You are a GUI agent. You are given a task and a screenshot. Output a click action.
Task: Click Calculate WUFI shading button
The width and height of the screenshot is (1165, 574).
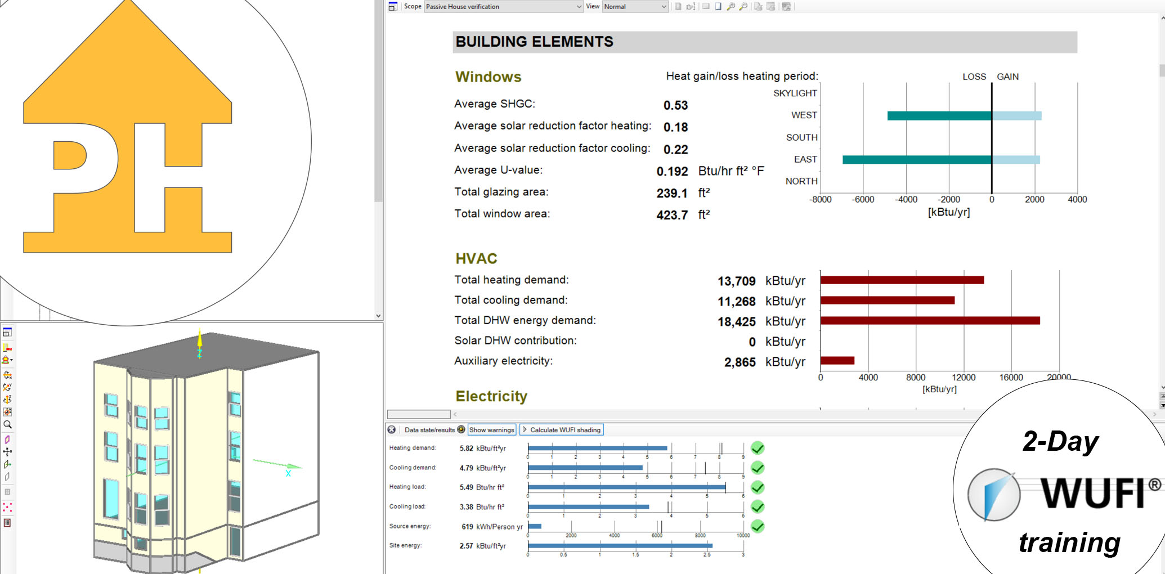[561, 430]
